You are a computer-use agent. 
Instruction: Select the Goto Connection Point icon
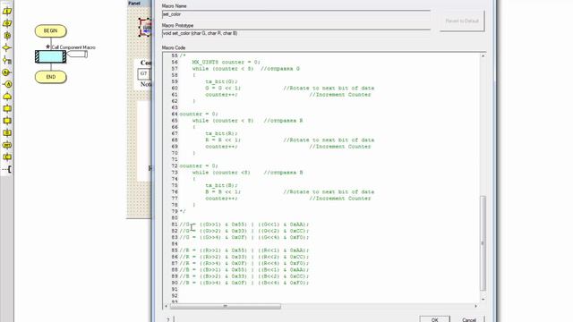[x=7, y=84]
